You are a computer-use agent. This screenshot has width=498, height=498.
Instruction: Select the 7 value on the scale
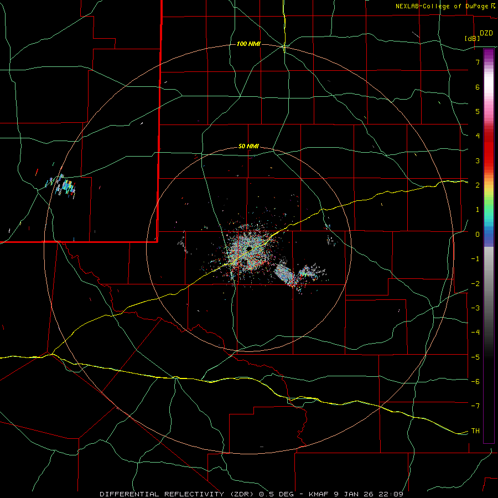[x=478, y=62]
